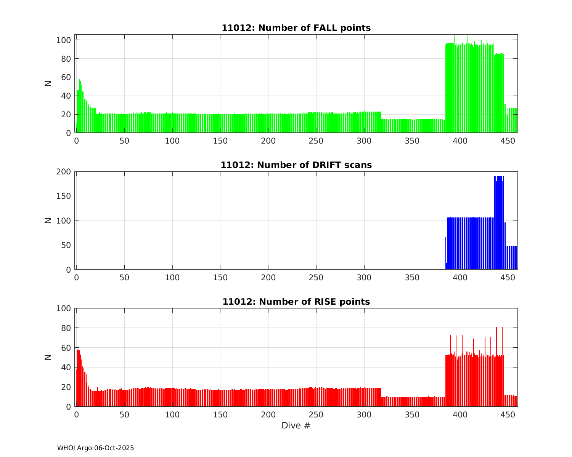Click the "Number of FALL points" chart title

click(296, 28)
